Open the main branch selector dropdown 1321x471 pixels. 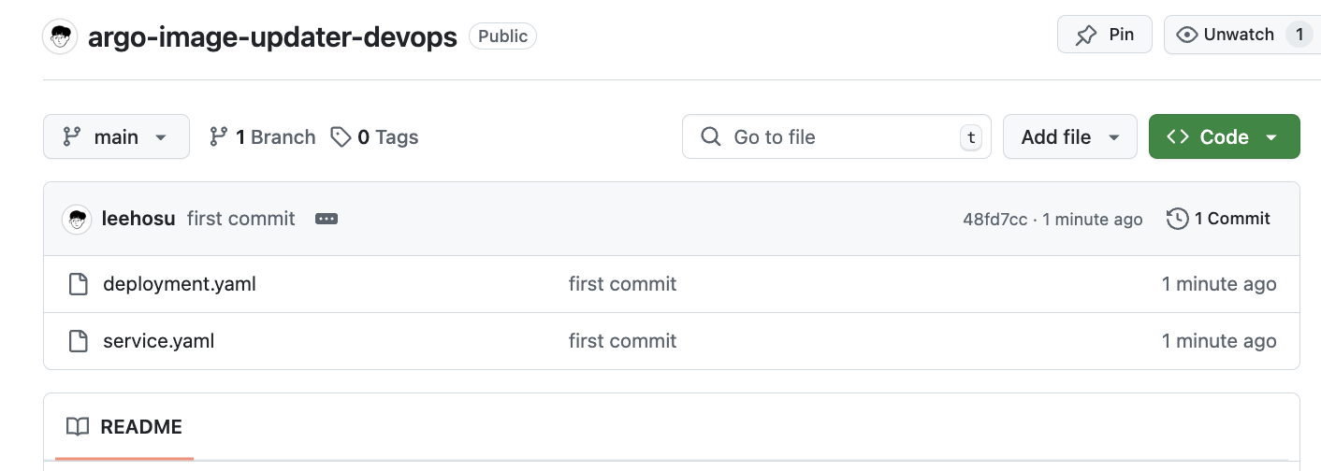116,137
